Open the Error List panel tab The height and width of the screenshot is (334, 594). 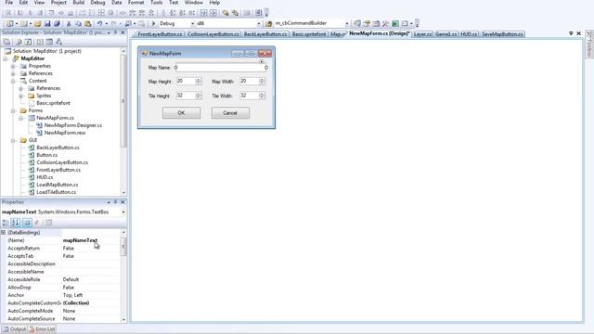[x=42, y=329]
